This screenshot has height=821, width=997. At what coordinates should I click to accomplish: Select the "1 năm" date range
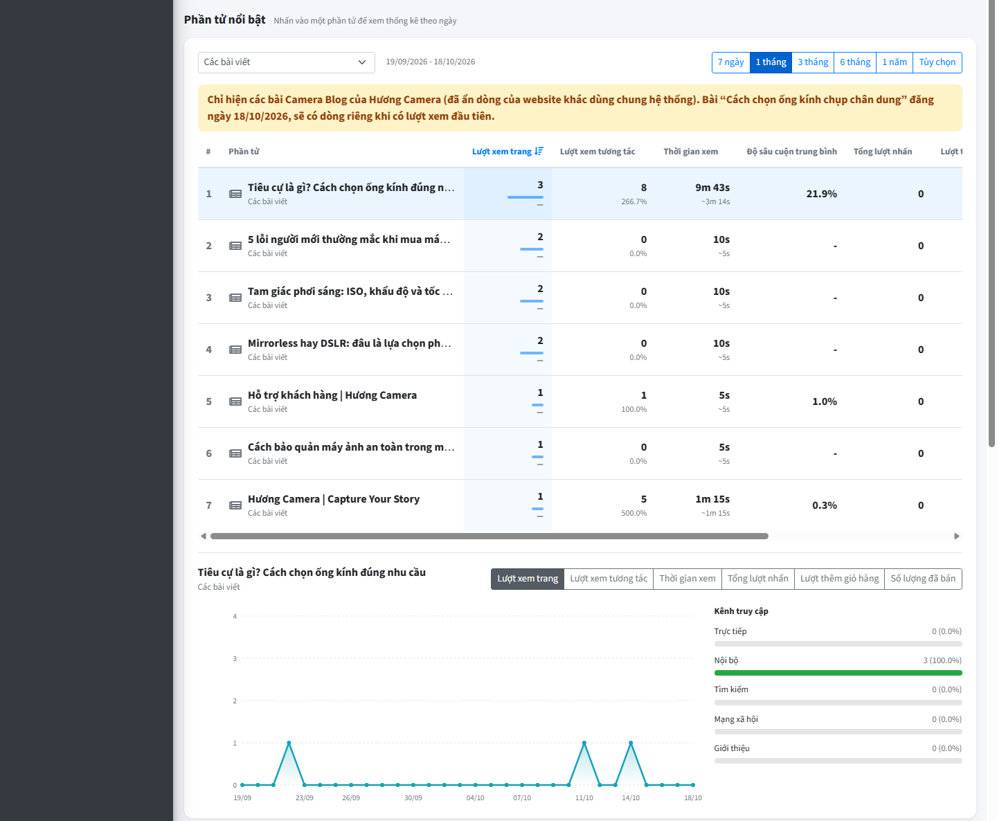click(x=895, y=62)
